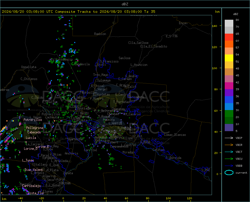
Task: Click the orange VBCR arrow legend icon
Action: click(x=229, y=145)
